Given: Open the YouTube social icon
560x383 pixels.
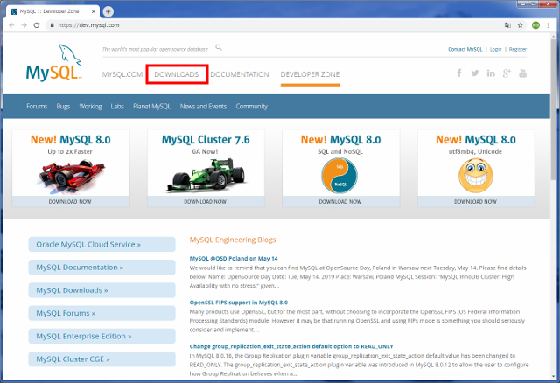Looking at the screenshot, I should click(x=522, y=73).
